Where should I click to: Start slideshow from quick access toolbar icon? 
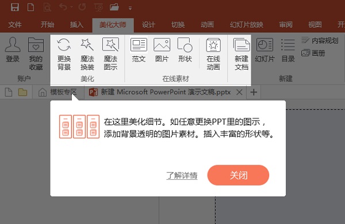click(98, 7)
